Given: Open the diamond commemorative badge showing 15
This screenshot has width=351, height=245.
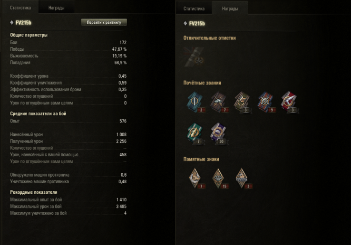Looking at the screenshot, I should pyautogui.click(x=219, y=179).
